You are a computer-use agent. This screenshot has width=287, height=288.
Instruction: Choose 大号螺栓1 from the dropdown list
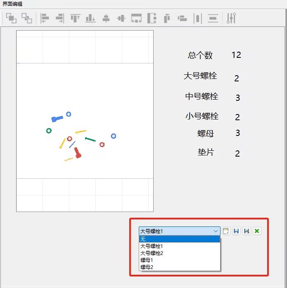[180, 246]
